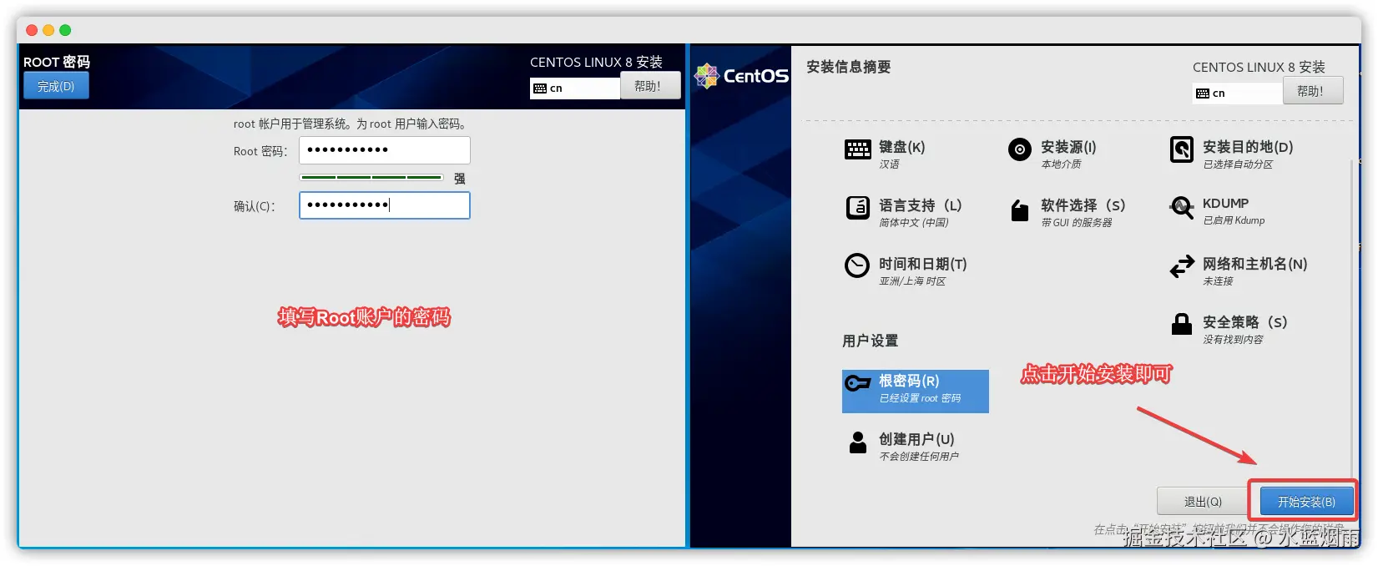Click cn layout field in summary window

(1238, 93)
